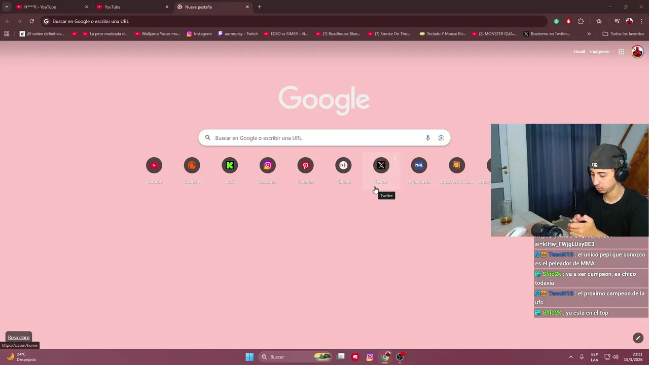
Task: Go back with the back arrow
Action: pyautogui.click(x=8, y=21)
